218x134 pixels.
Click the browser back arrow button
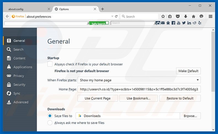coord(7,17)
